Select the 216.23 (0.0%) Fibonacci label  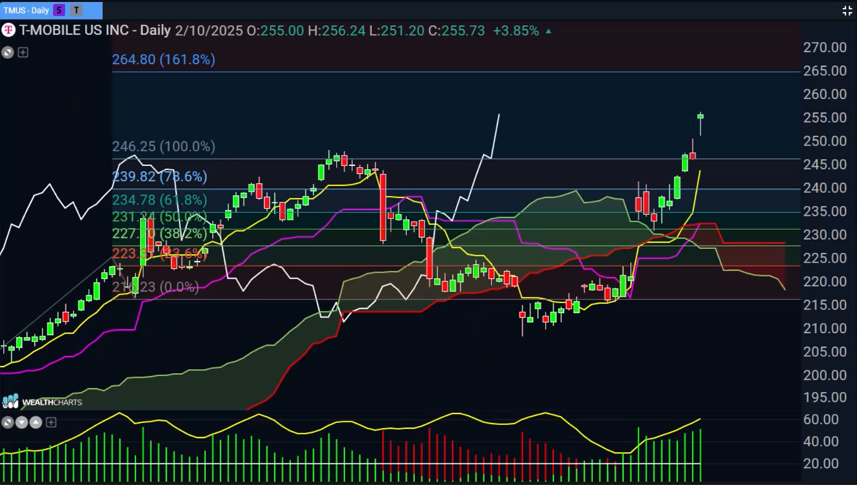click(156, 287)
